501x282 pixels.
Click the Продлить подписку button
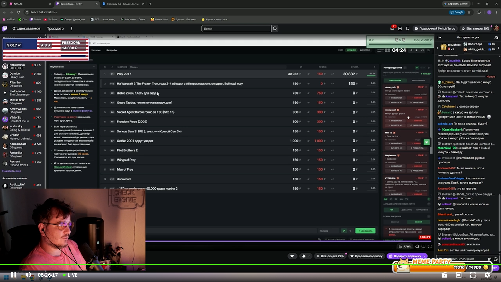coord(367,256)
